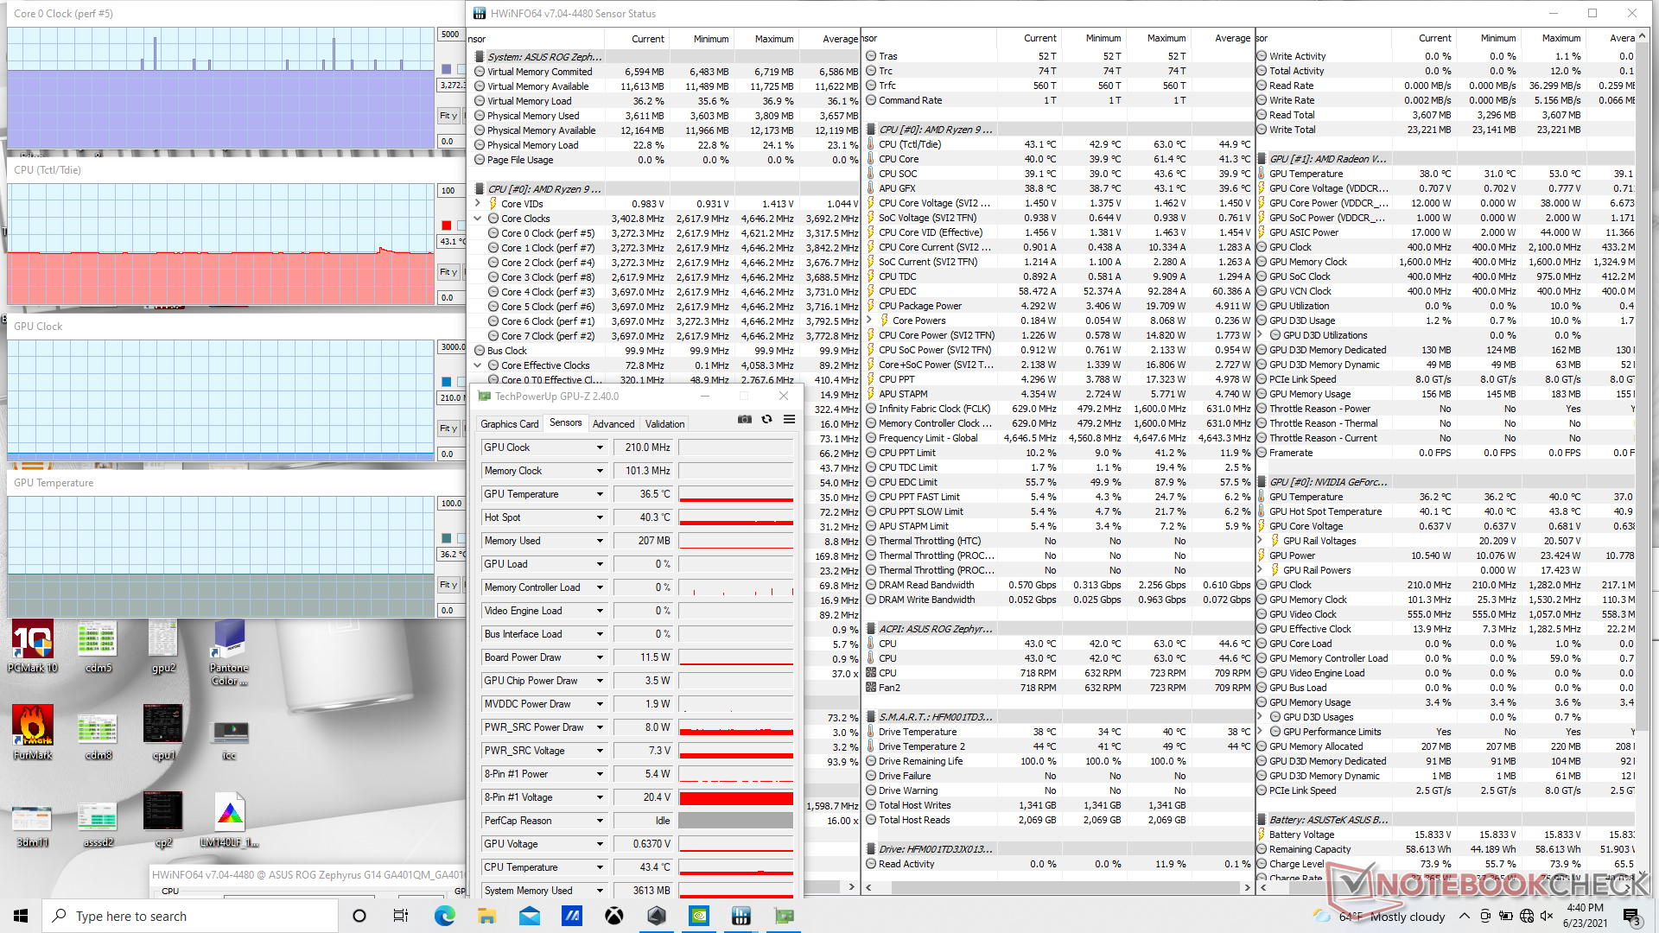The height and width of the screenshot is (933, 1659).
Task: Open the Xbox app from the taskbar
Action: click(x=614, y=916)
